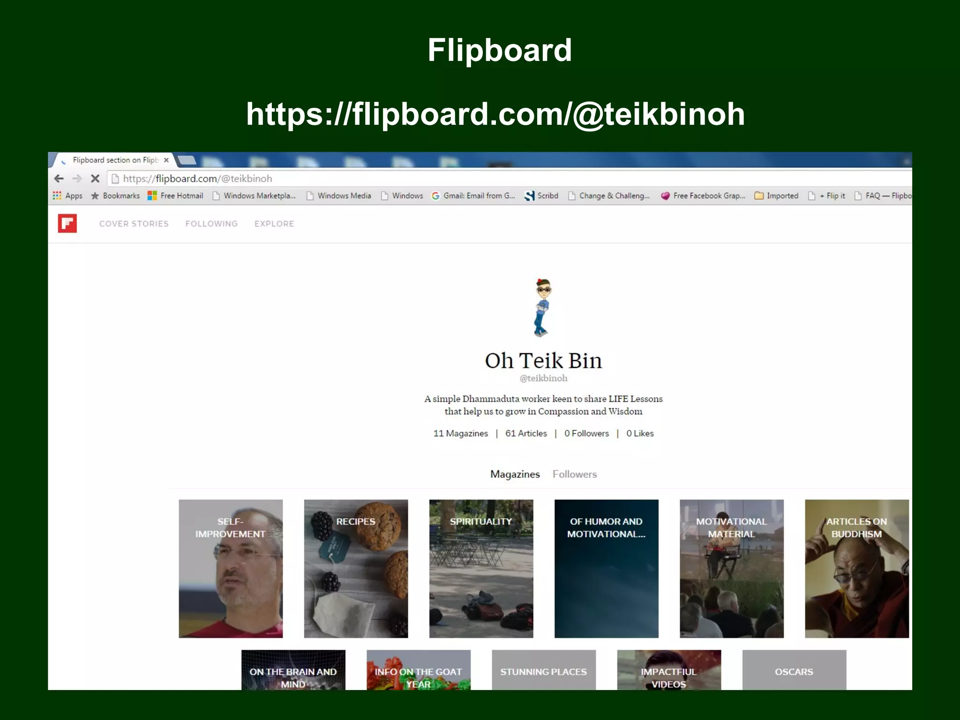The height and width of the screenshot is (720, 960).
Task: Open the FAQ Flipboard bookmark
Action: coord(883,196)
